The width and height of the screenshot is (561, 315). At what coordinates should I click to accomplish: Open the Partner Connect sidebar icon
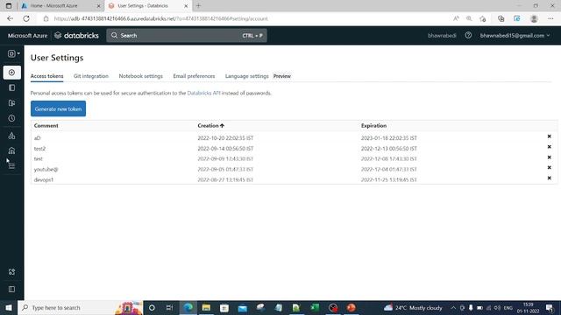[11, 272]
